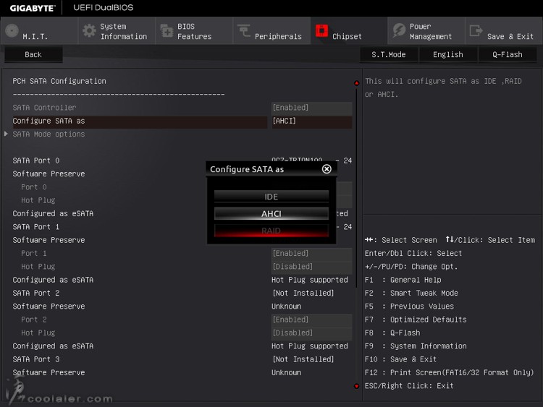Click F10 Save & Exit help line

click(400, 359)
